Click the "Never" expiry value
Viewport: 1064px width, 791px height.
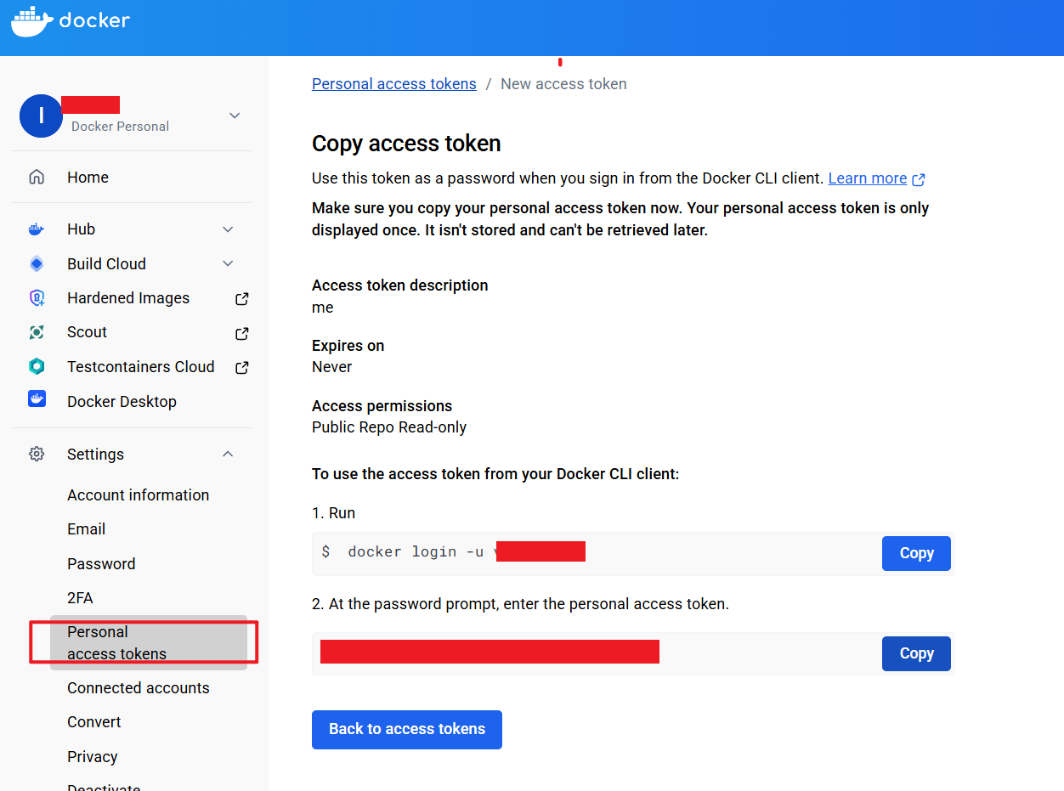coord(331,367)
